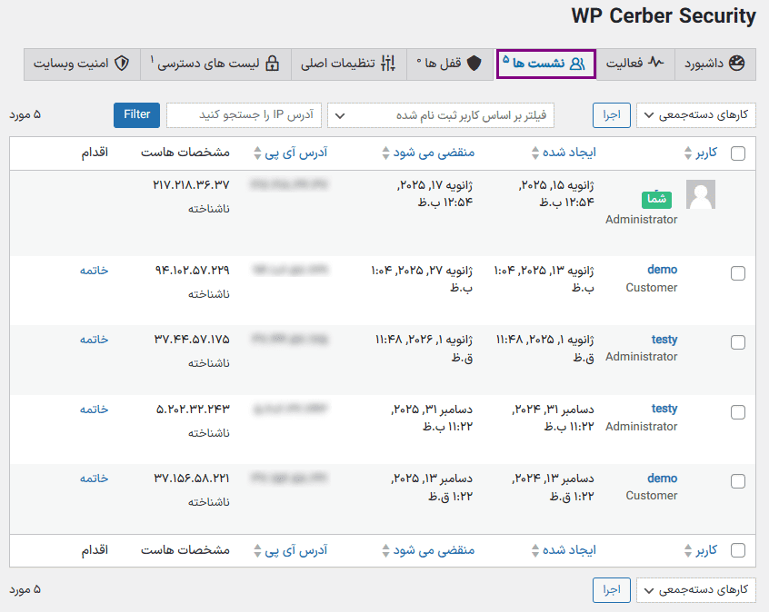769x612 pixels.
Task: Open the داشبورد (Dashboard) tab
Action: pyautogui.click(x=715, y=64)
